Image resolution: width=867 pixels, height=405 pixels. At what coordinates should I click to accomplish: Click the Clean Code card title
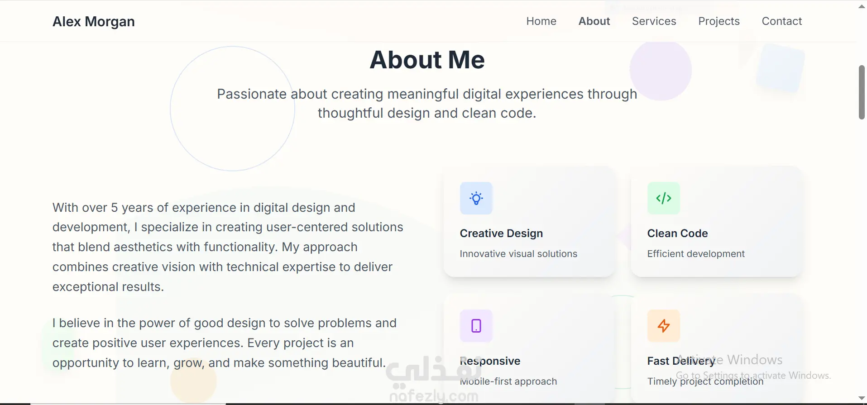pyautogui.click(x=677, y=233)
